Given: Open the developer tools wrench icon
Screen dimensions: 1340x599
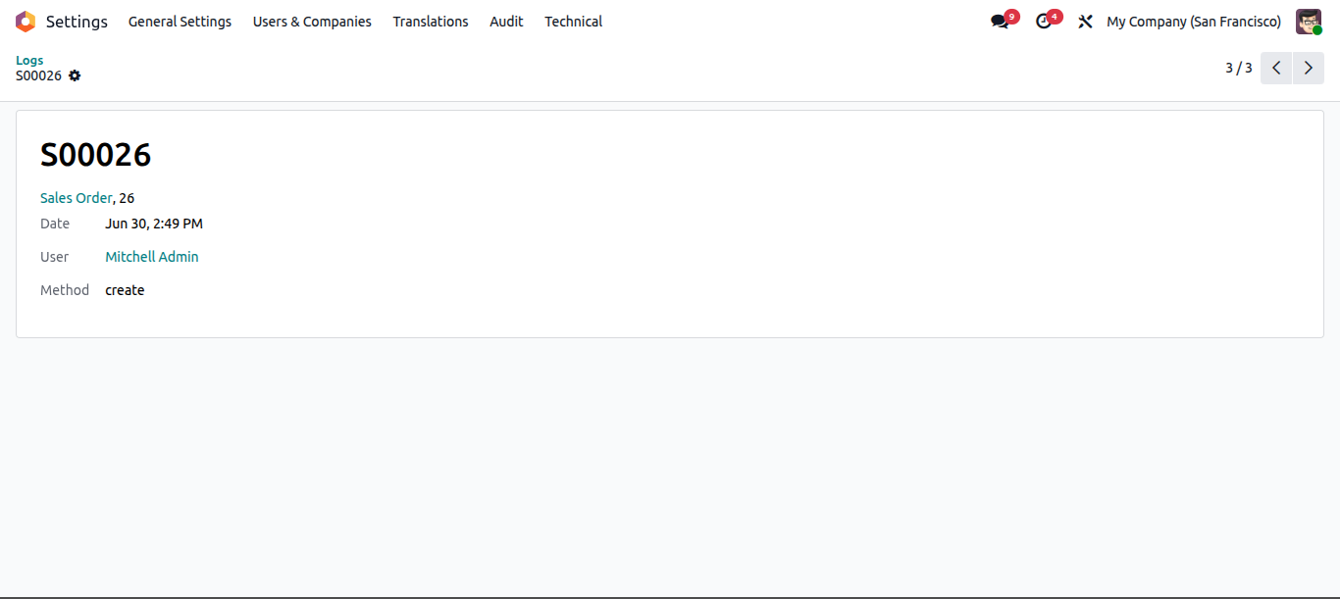Looking at the screenshot, I should coord(1085,22).
